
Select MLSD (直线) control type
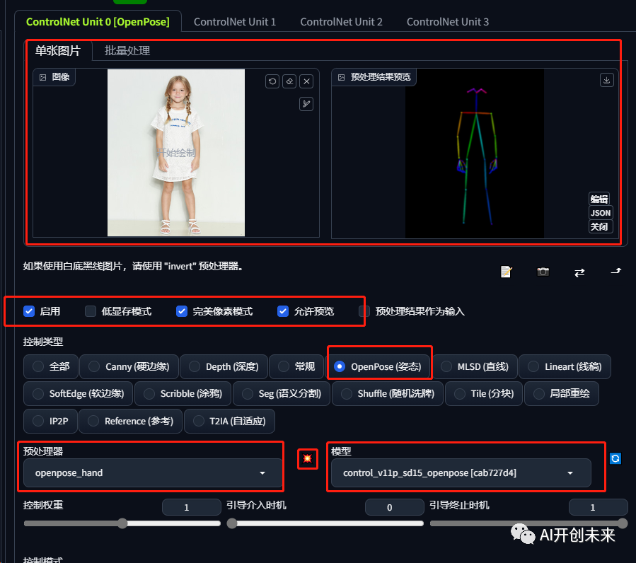(475, 366)
